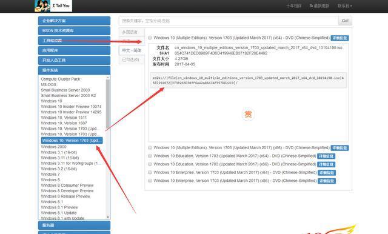Click the SHA1 hash value text
Screen dimensions: 388x234
click(221, 53)
